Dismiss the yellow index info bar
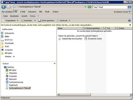The width and height of the screenshot is (133, 100). click(x=130, y=25)
